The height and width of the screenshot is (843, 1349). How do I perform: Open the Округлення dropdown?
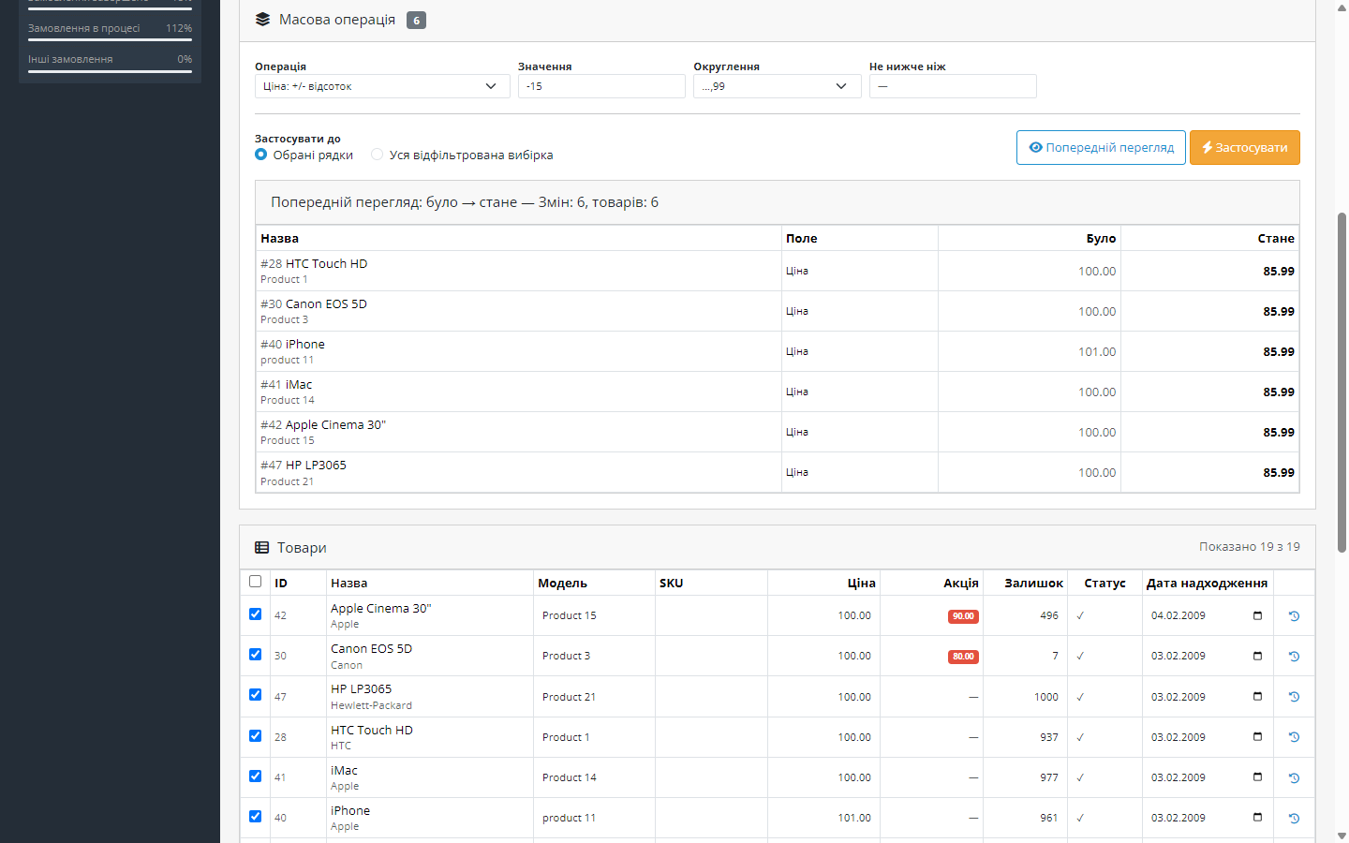click(x=778, y=86)
